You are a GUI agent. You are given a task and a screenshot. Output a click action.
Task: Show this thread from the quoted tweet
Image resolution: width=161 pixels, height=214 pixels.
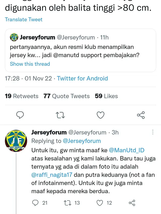click(x=30, y=64)
